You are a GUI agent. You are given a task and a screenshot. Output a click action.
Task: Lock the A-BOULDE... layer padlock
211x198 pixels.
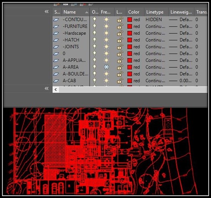point(120,74)
